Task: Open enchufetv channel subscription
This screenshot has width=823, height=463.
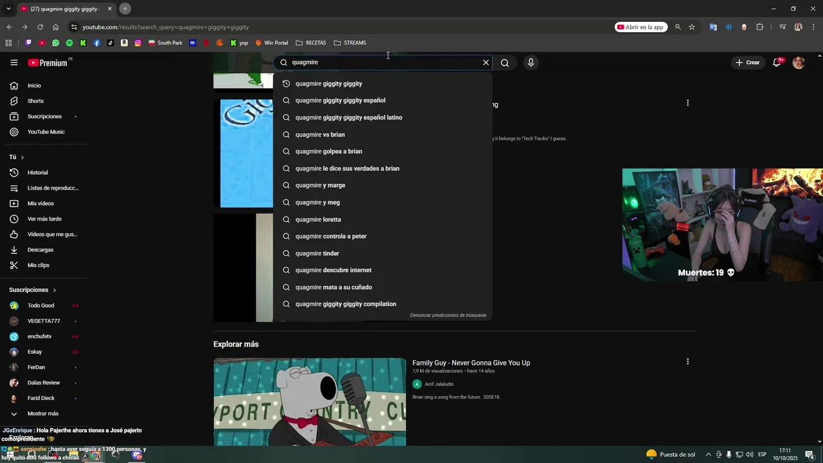Action: pyautogui.click(x=44, y=336)
